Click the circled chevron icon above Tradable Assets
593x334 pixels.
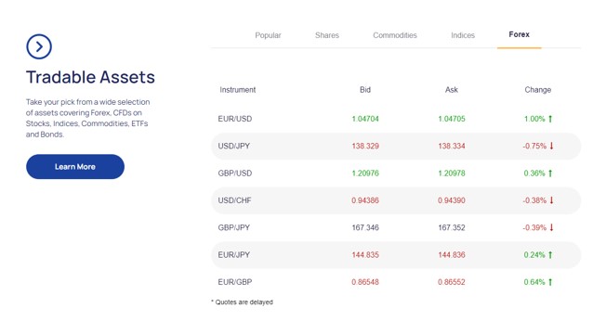coord(39,46)
